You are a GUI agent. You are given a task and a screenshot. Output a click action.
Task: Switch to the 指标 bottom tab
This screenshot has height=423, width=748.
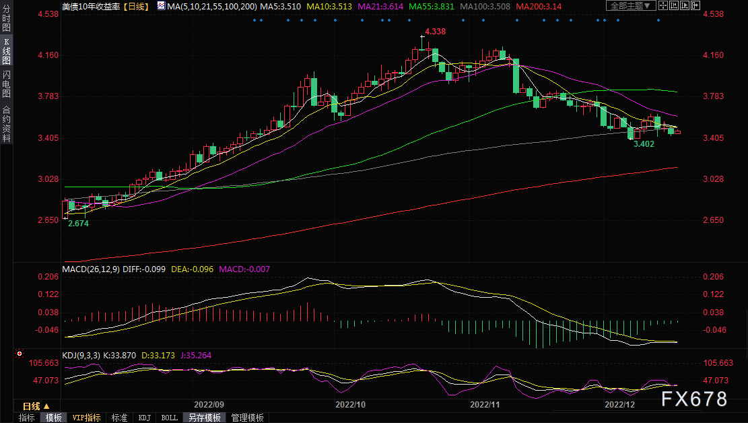[x=26, y=418]
